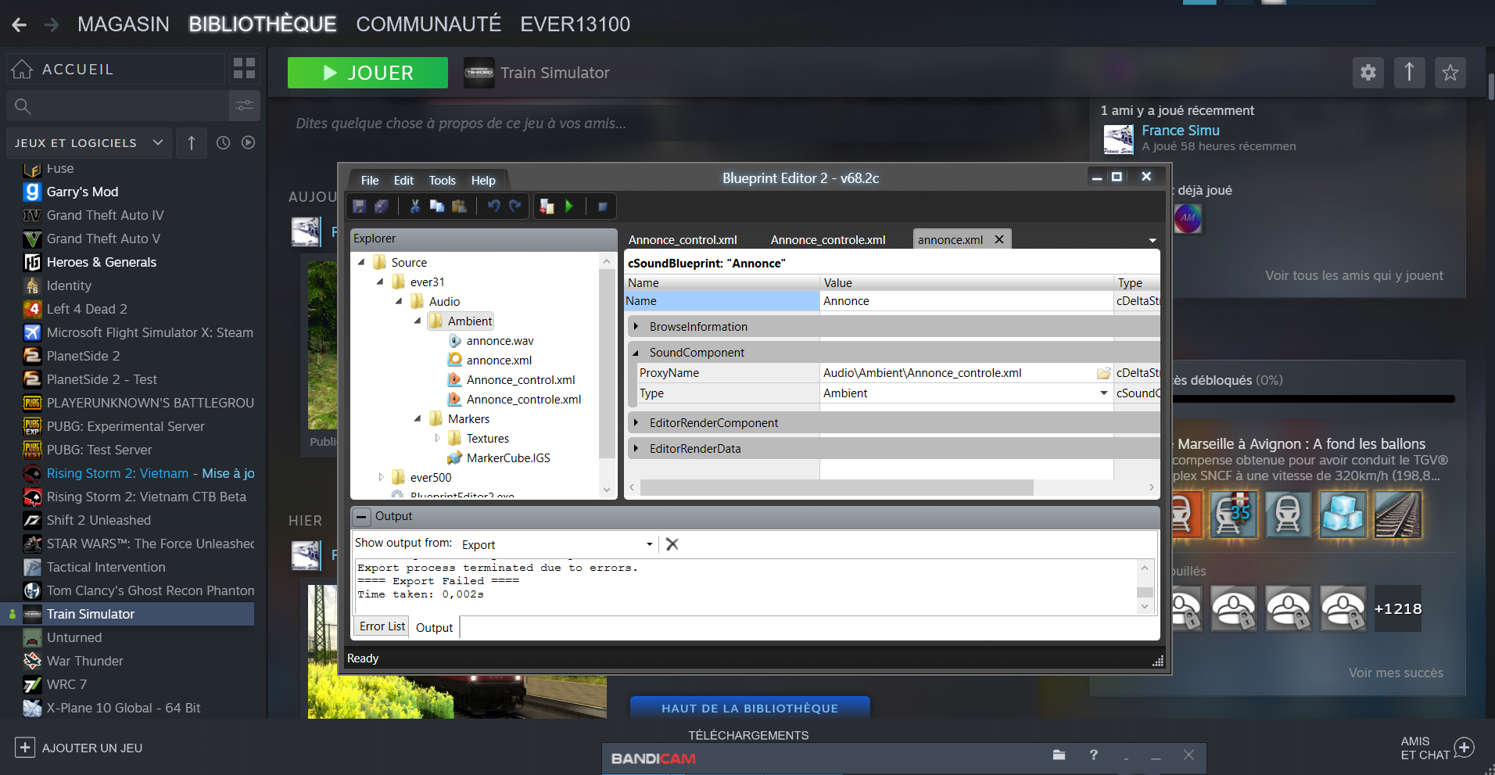Open Voir tous les amis qui y jouent

[1354, 275]
